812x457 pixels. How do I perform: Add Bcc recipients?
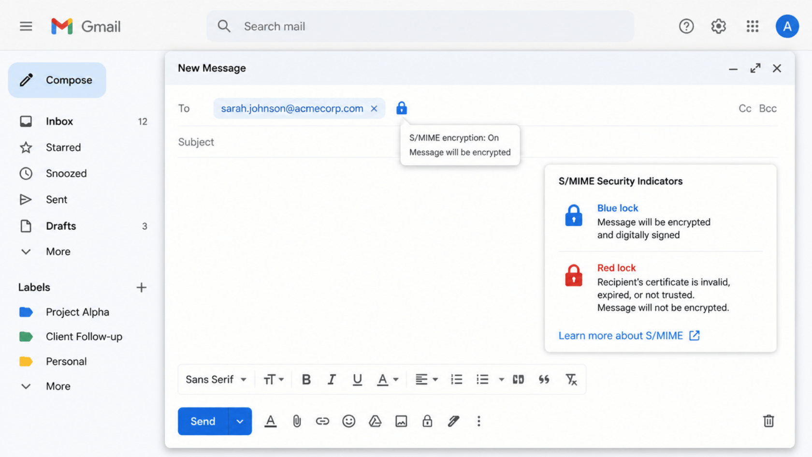tap(768, 108)
